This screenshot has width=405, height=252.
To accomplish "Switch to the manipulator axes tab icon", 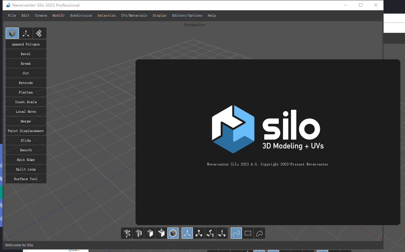I will tap(26, 33).
